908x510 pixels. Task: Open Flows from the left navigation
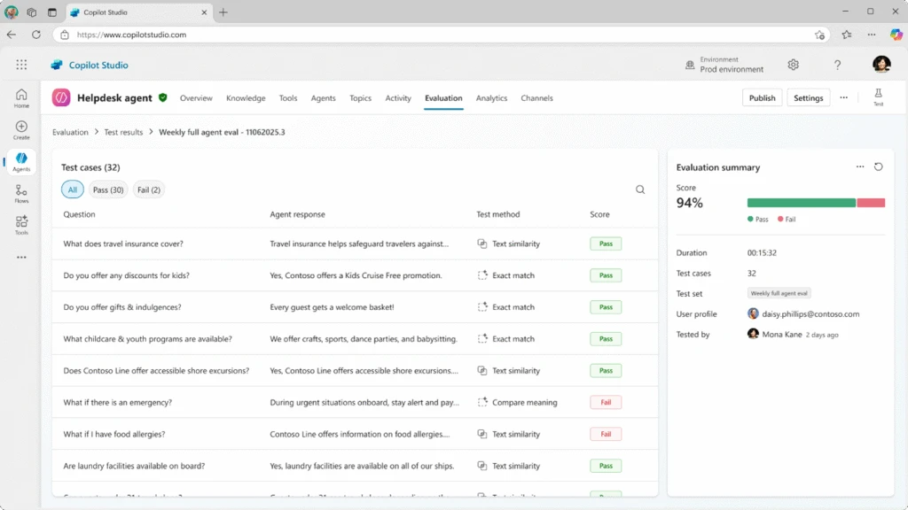pyautogui.click(x=20, y=193)
